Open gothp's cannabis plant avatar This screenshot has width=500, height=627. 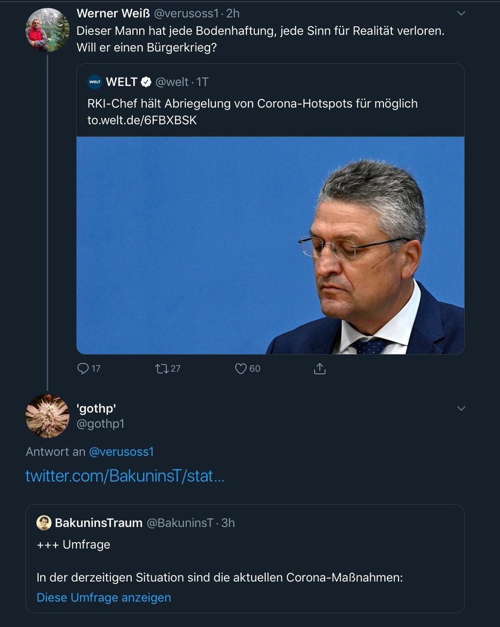(x=47, y=416)
